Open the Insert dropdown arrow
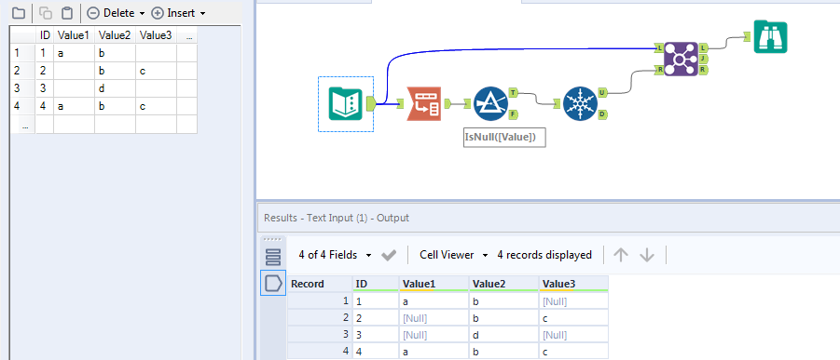Image resolution: width=840 pixels, height=360 pixels. point(202,13)
